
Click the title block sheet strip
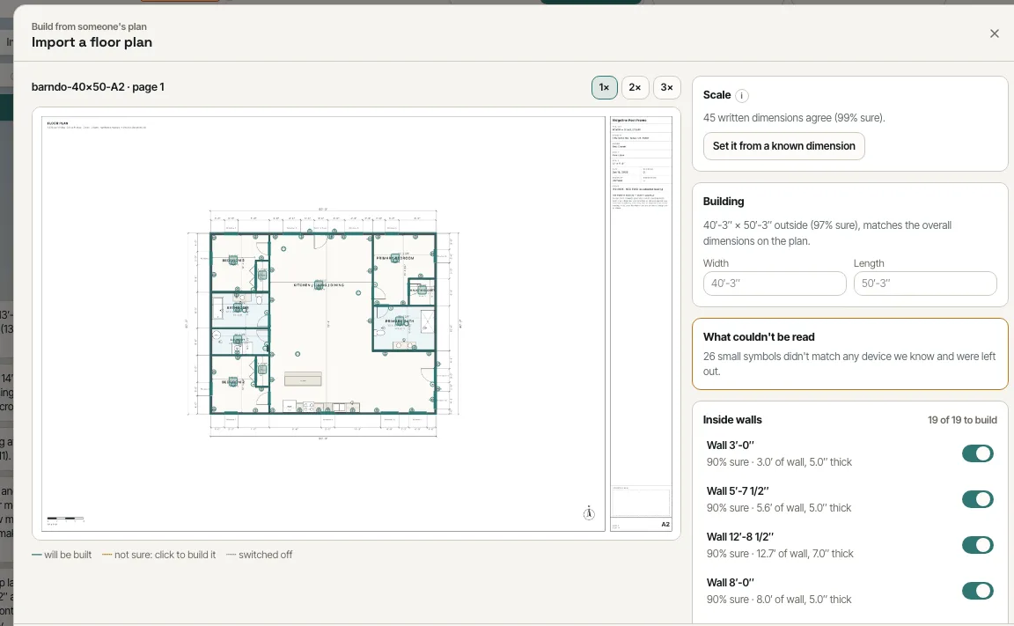coord(641,324)
